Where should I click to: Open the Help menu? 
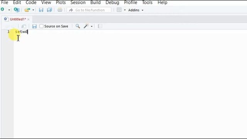tap(162, 3)
